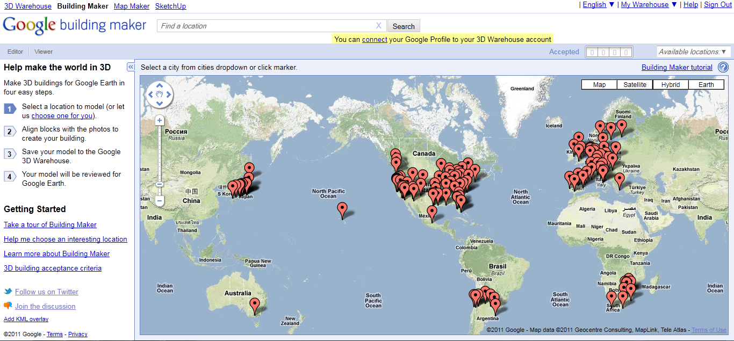
Task: Click the "Building Maker" bold header text
Action: point(83,6)
